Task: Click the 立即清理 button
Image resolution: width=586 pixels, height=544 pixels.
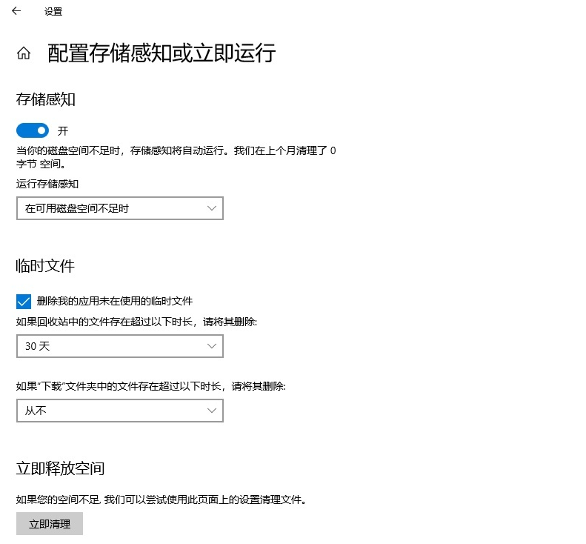Action: tap(50, 524)
